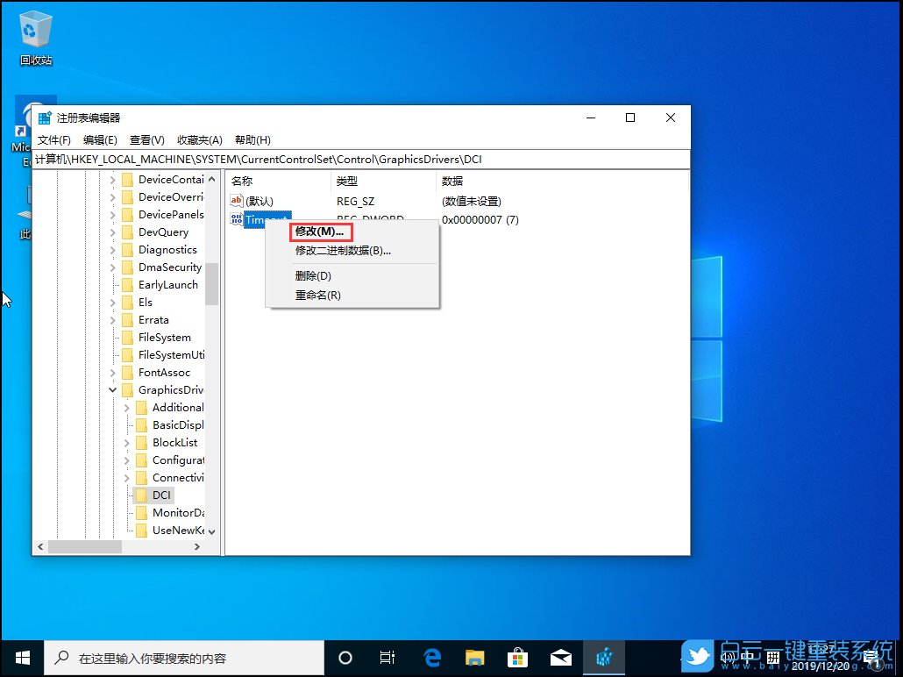The width and height of the screenshot is (903, 677).
Task: Click the taskbar search box
Action: pos(184,657)
